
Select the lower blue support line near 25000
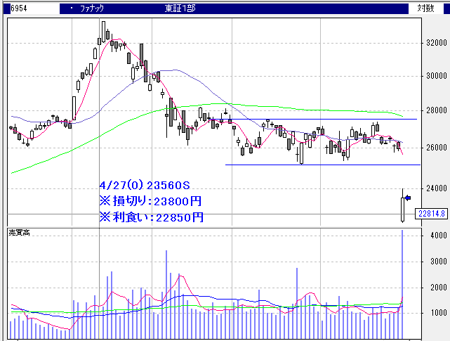pyautogui.click(x=316, y=165)
